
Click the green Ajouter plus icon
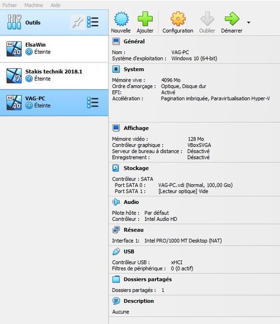pyautogui.click(x=145, y=19)
